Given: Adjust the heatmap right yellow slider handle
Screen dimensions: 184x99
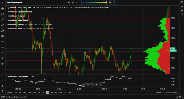Looking at the screenshot, I should pos(107,2).
